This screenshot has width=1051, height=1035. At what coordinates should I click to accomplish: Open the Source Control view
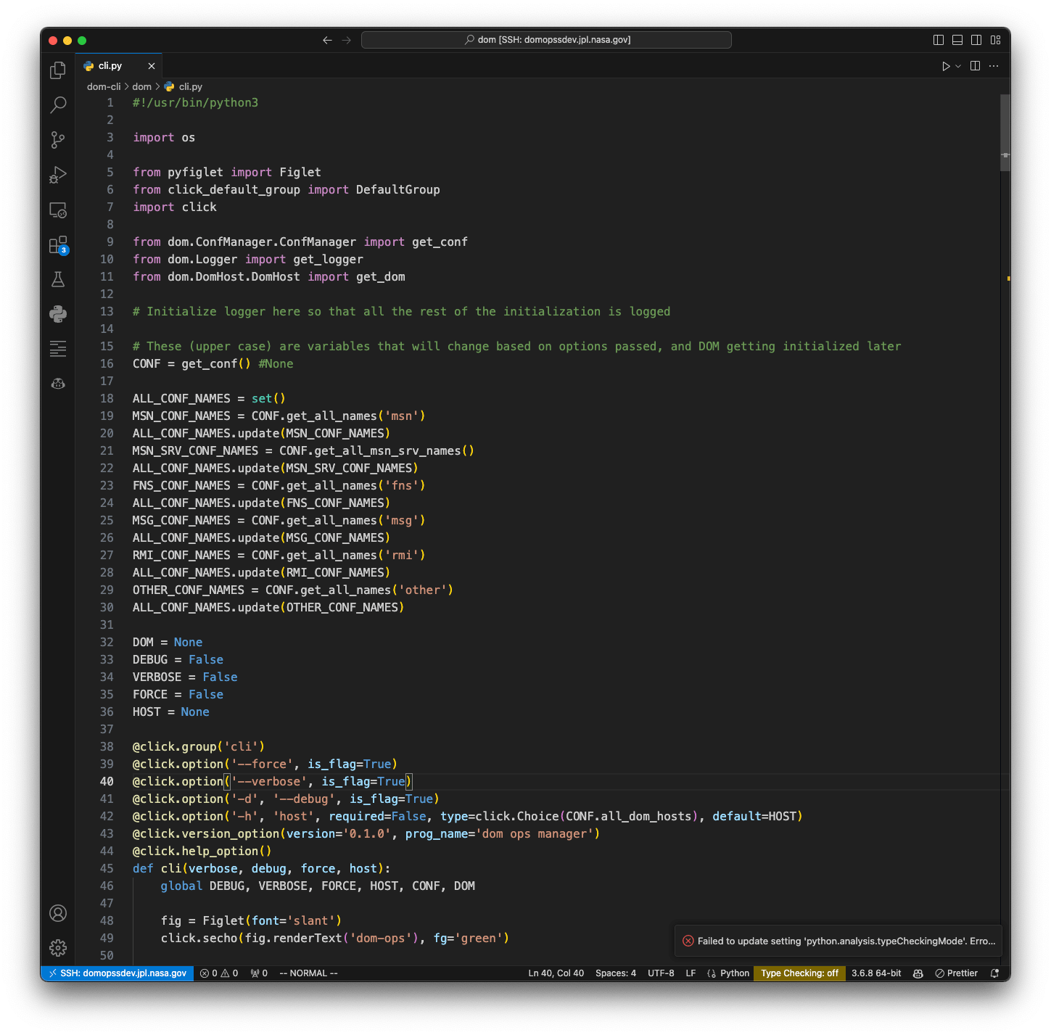click(58, 140)
